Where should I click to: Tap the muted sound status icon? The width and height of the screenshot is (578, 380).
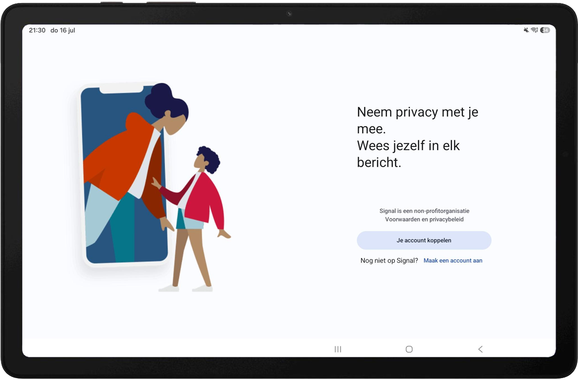tap(526, 30)
